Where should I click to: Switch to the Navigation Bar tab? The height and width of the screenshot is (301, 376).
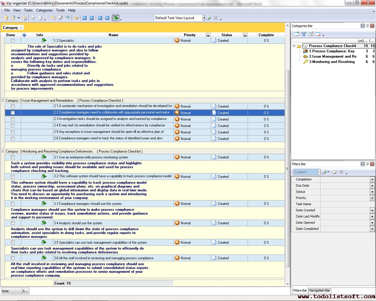coord(320,290)
